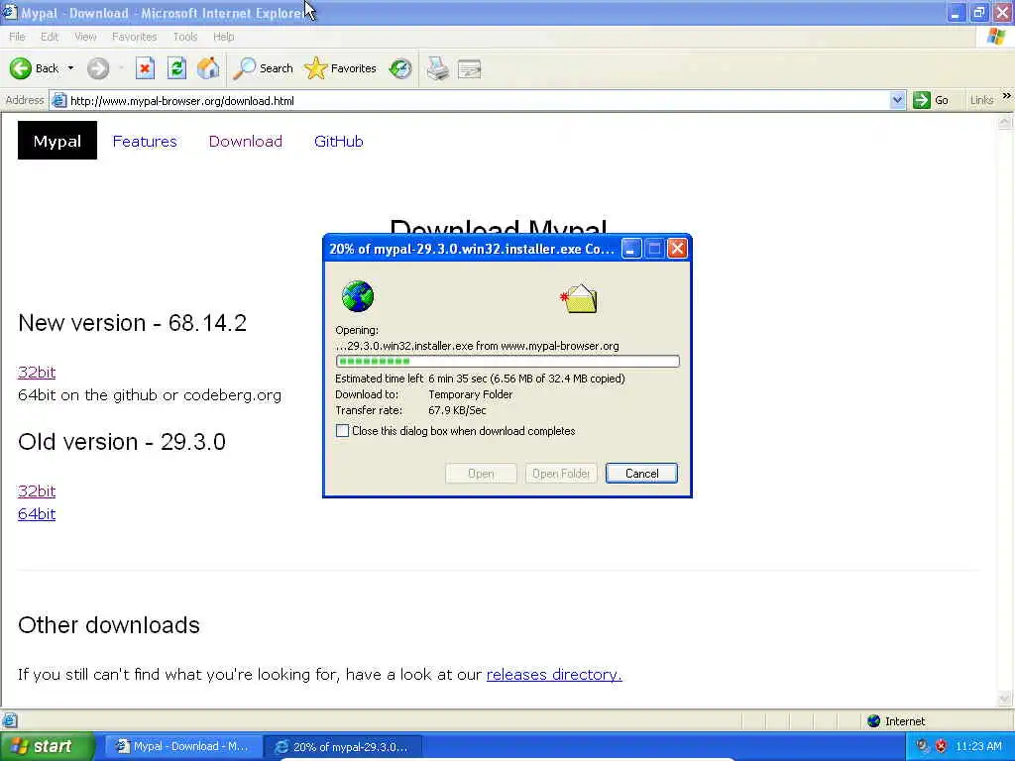1015x761 pixels.
Task: Click the Windows flag logo in IE
Action: tap(996, 37)
